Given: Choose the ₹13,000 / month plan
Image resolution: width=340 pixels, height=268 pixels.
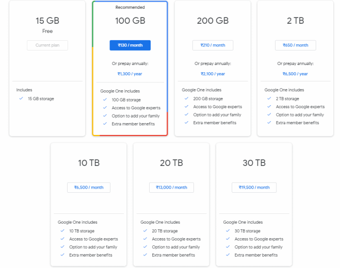Looking at the screenshot, I should pos(171,188).
